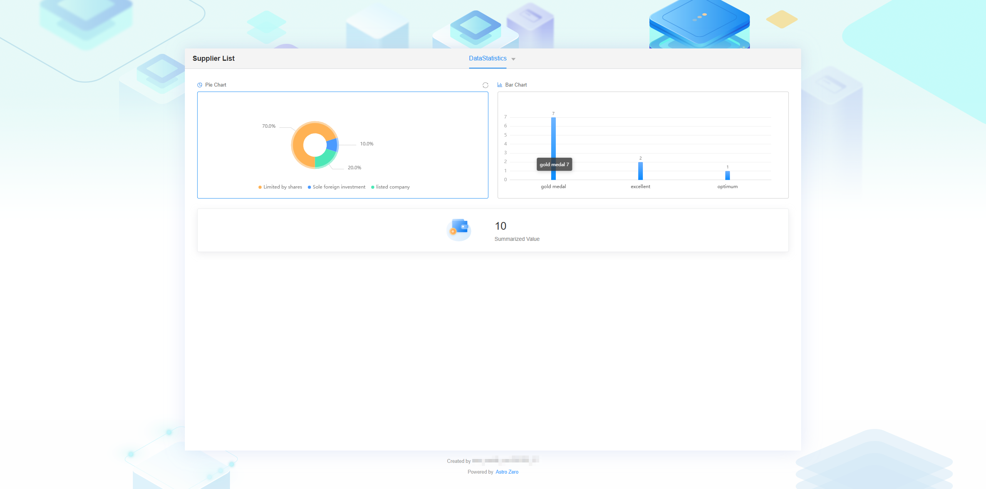Open the Astro Zero link
The height and width of the screenshot is (489, 986).
[x=507, y=472]
